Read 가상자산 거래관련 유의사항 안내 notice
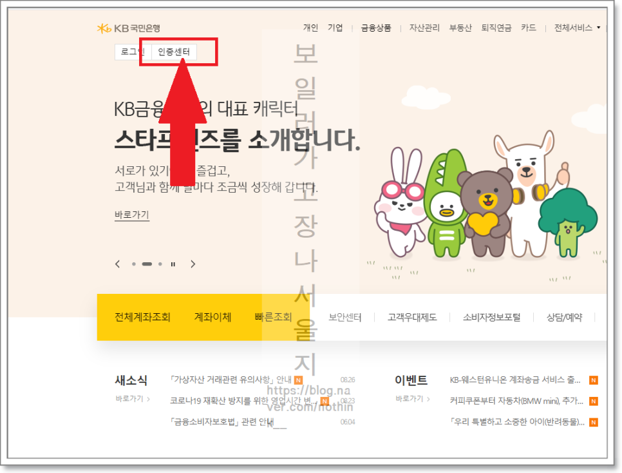Screen dimensions: 622x473 click(231, 380)
